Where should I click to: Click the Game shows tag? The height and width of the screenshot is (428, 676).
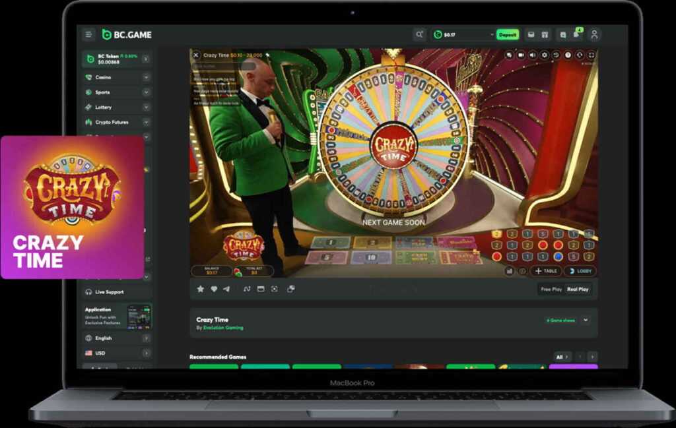(560, 321)
